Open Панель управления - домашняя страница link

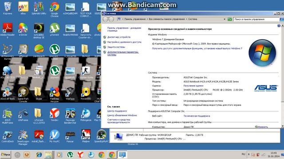pyautogui.click(x=124, y=30)
